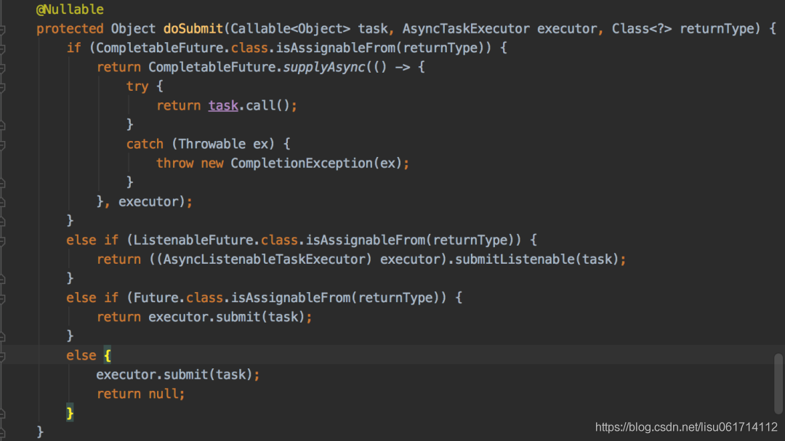
Task: Collapse the 'catch (Throwable ex)' block fold marker
Action: [x=2, y=145]
